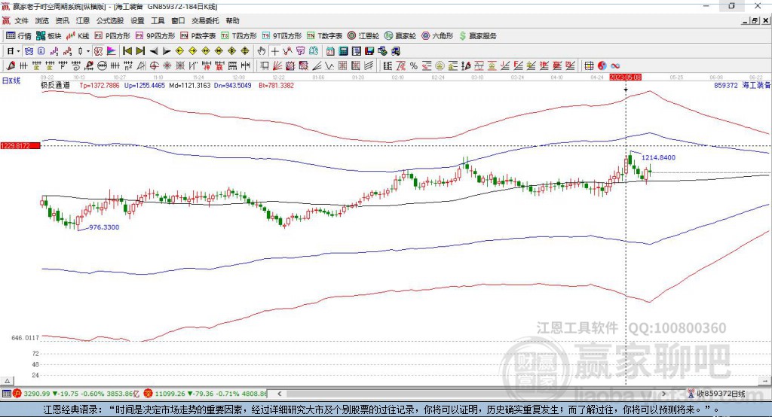
Task: Expand the bottom-left triangle panel toggle
Action: [x=7, y=381]
